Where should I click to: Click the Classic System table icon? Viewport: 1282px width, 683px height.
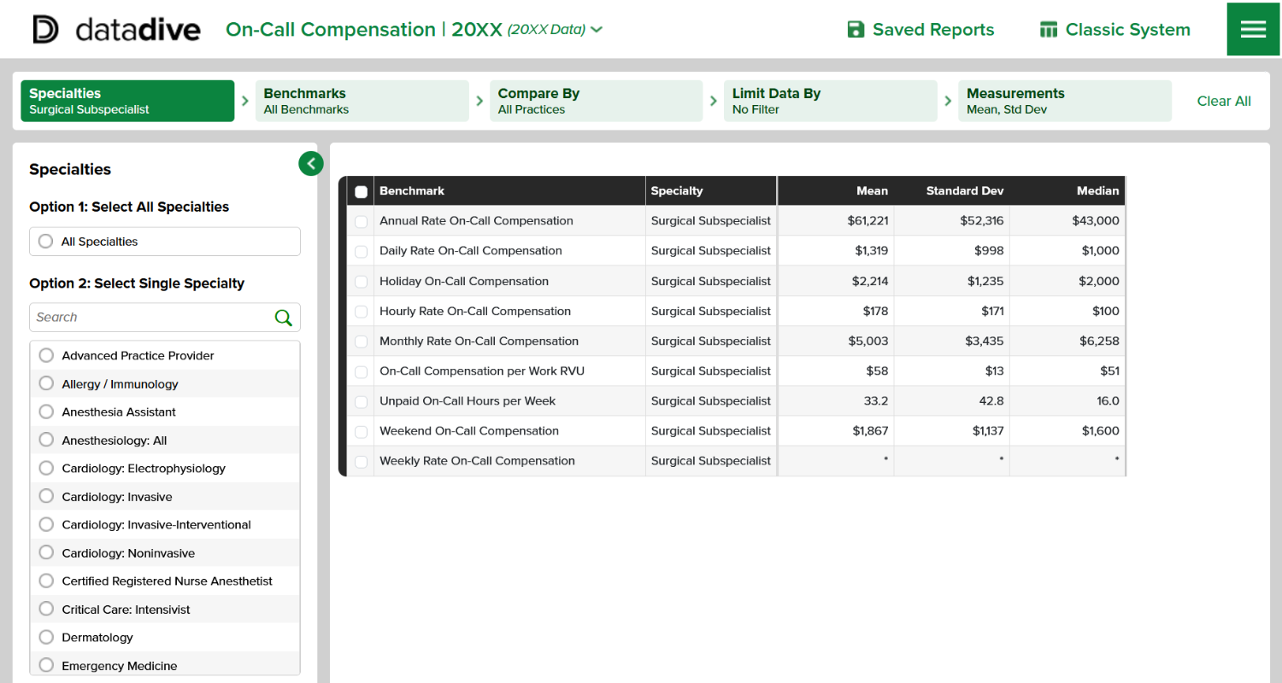pos(1049,30)
